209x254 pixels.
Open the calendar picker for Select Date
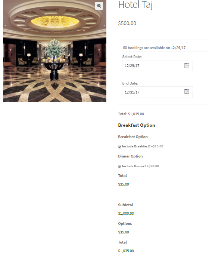187,65
